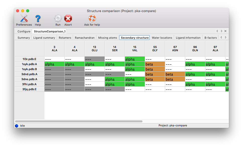Image resolution: width=243 pixels, height=148 pixels.
Task: Select the Ligand summary tab
Action: 44,38
